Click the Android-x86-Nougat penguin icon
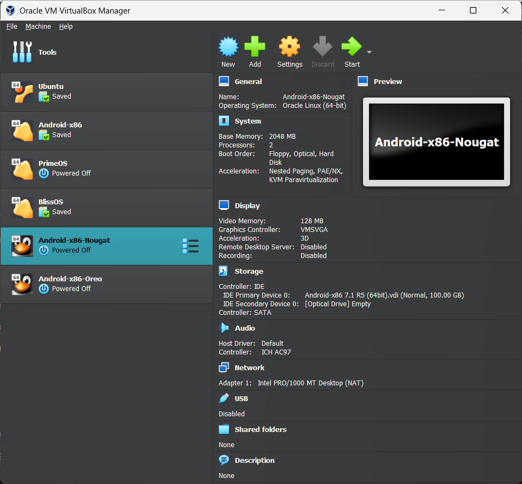 pos(22,246)
